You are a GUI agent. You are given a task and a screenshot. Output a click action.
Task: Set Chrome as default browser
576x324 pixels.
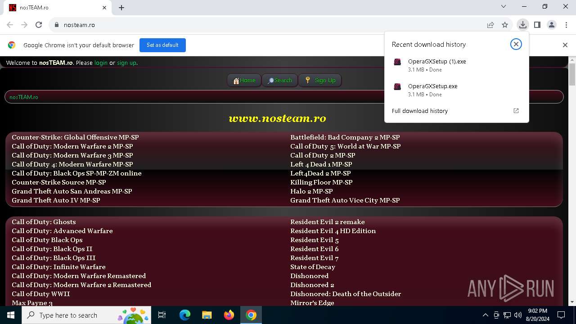(x=162, y=45)
